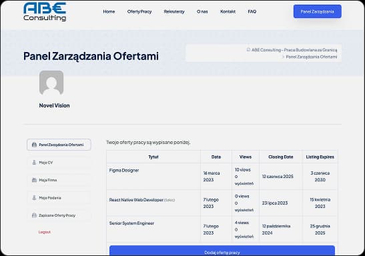Open the React Native Web Developer listing
This screenshot has height=256, width=365.
click(136, 200)
